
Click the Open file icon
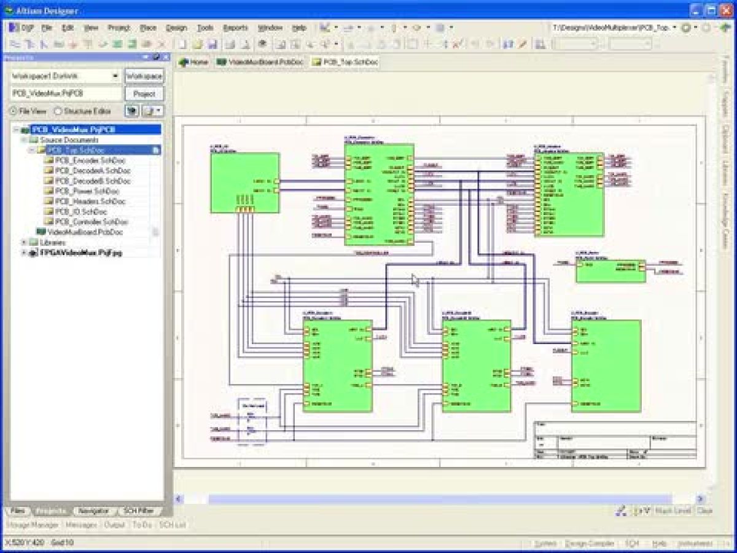[x=198, y=43]
